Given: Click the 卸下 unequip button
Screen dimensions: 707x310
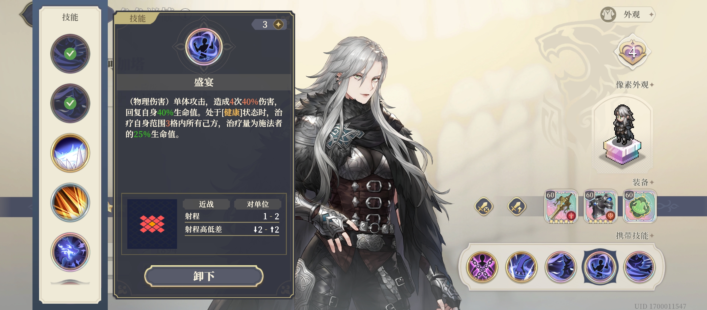Looking at the screenshot, I should pyautogui.click(x=204, y=276).
